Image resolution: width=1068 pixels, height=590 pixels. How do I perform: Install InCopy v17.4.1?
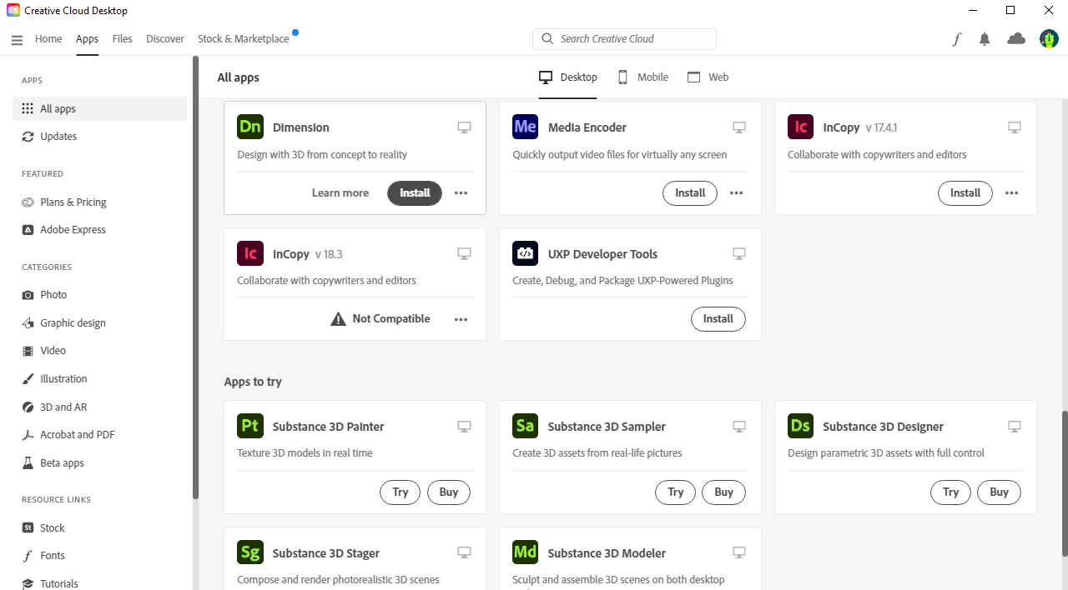965,193
